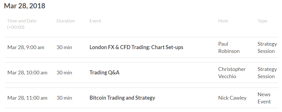Open Bitcoin Trading and Strategy event
The width and height of the screenshot is (282, 112).
pyautogui.click(x=122, y=98)
